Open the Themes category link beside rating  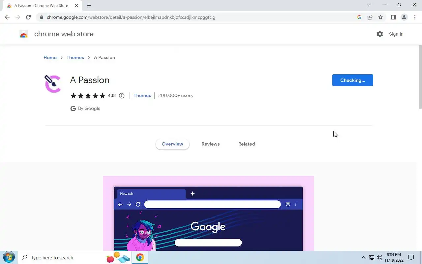pyautogui.click(x=142, y=95)
